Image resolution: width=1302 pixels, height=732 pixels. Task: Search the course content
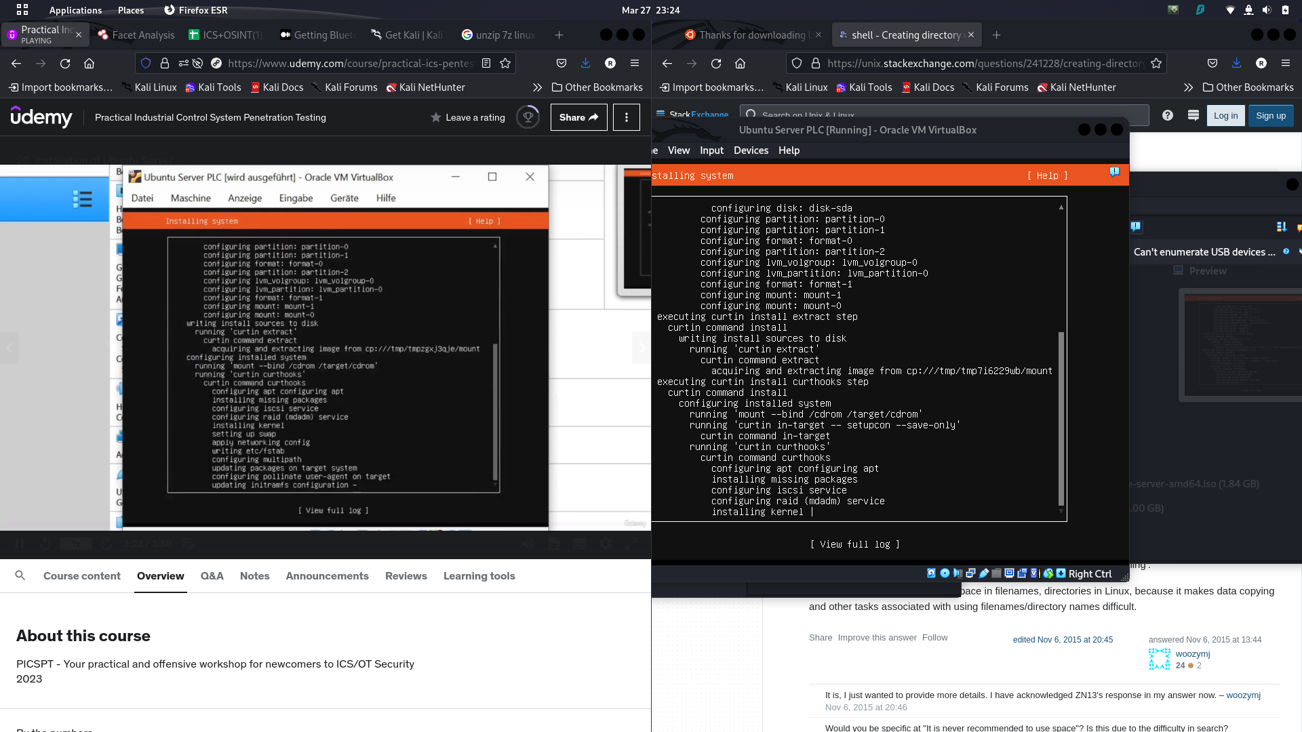20,575
